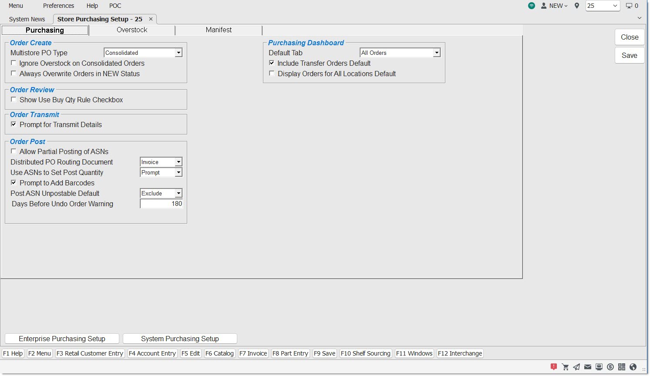Open the Preferences menu
650x376 pixels.
[58, 6]
